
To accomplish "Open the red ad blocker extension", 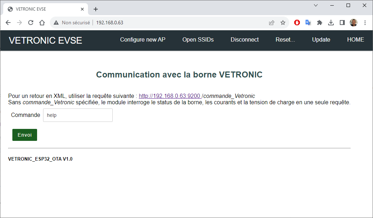I will (x=297, y=23).
